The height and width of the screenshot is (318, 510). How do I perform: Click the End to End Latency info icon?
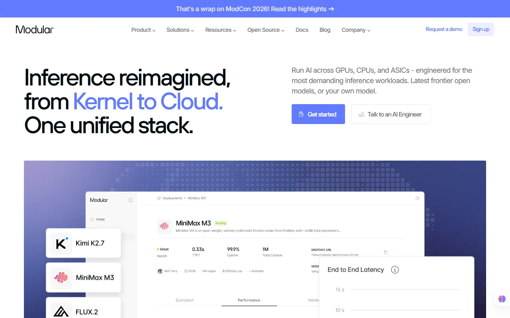click(x=395, y=270)
